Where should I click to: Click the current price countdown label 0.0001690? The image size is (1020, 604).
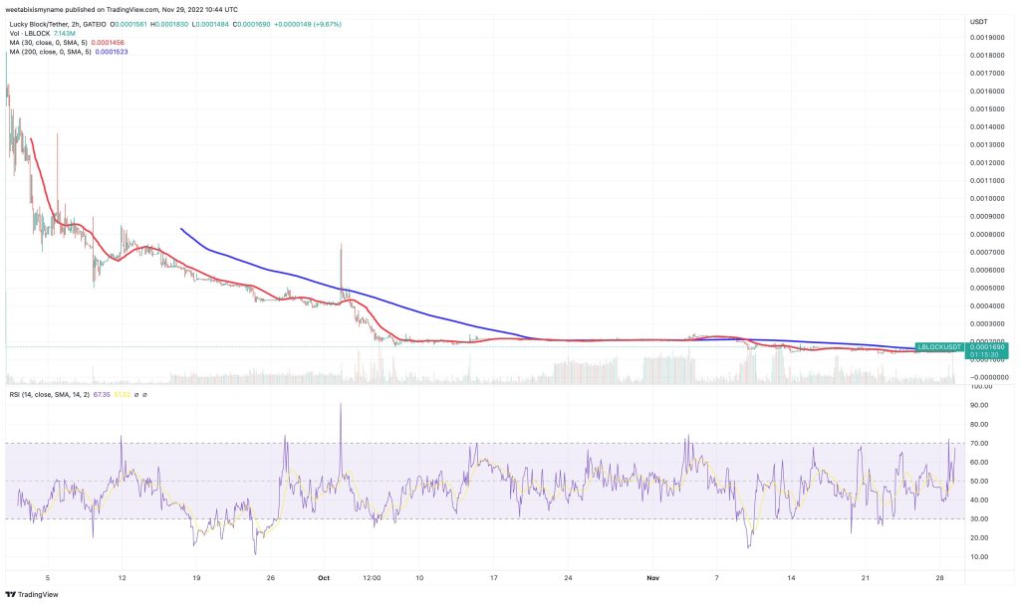click(x=988, y=349)
